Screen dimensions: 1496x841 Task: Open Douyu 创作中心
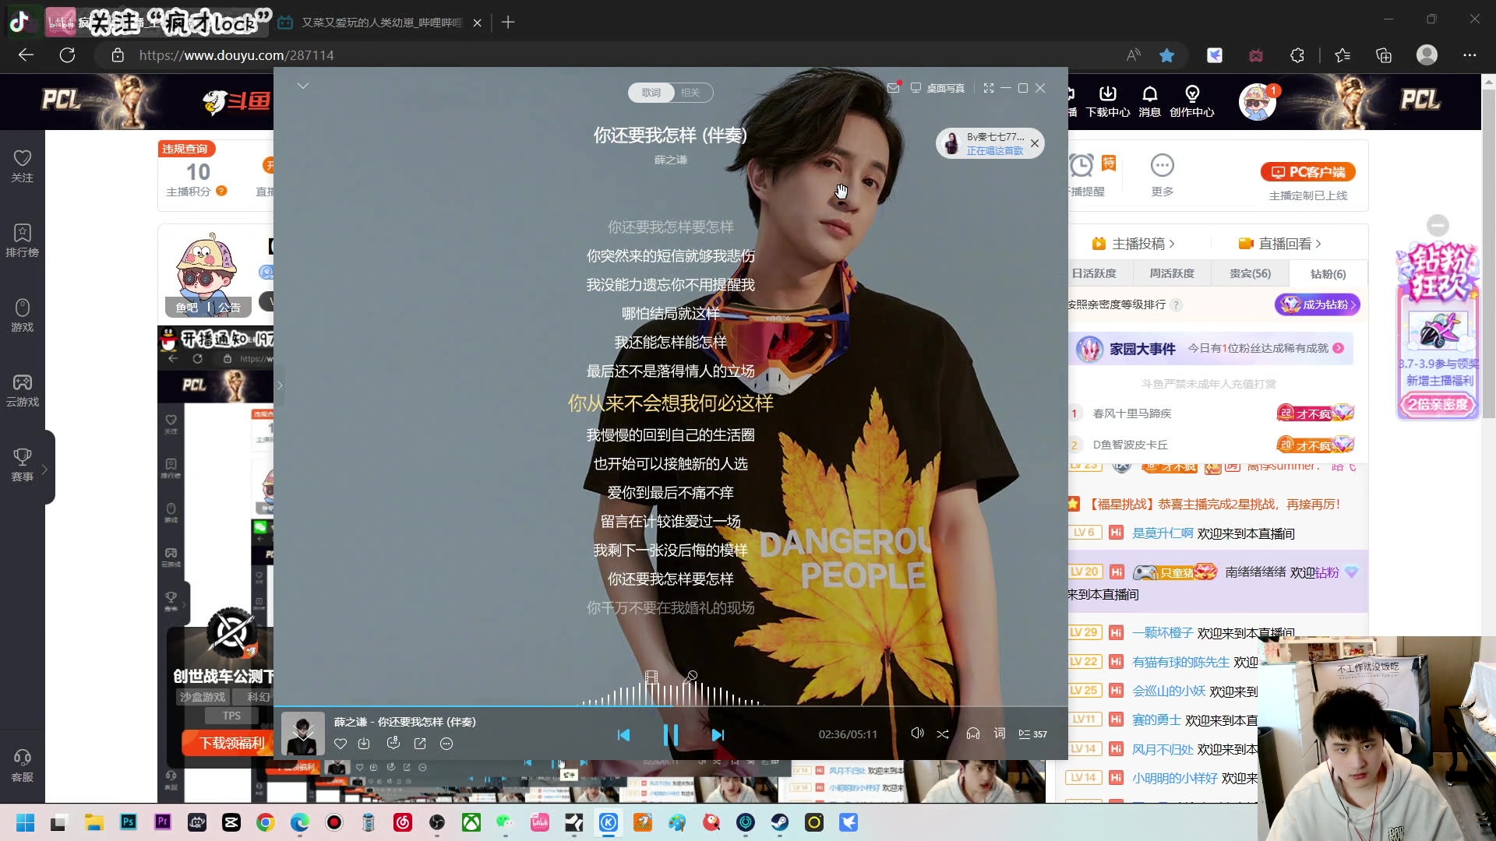tap(1192, 102)
